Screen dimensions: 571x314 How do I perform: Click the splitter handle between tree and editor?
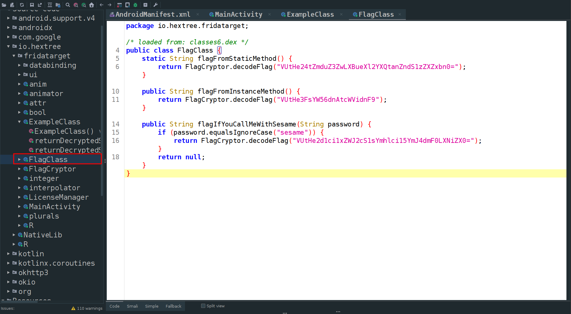pyautogui.click(x=105, y=161)
